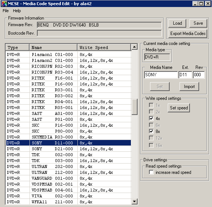Click the media list scrollbar thumb
The width and height of the screenshot is (212, 207).
tap(134, 107)
